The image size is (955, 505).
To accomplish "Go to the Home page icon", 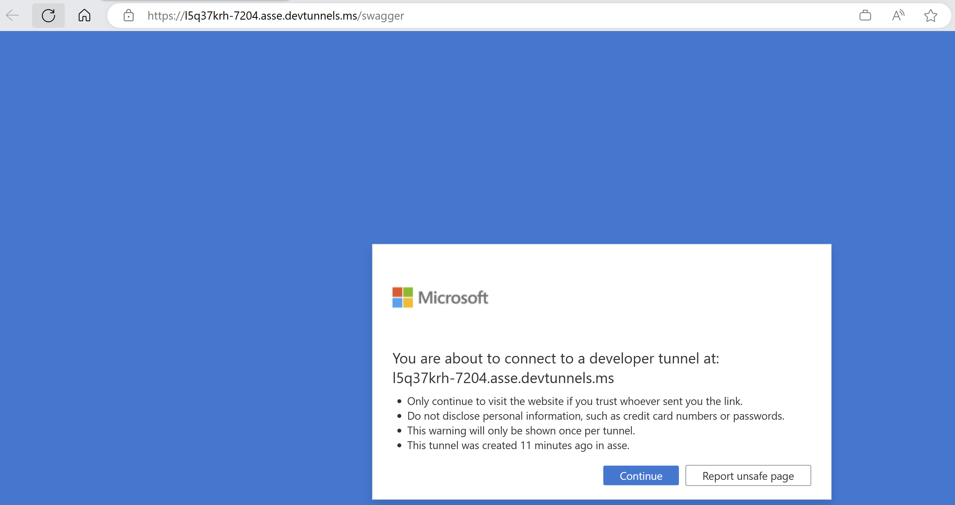I will point(84,16).
